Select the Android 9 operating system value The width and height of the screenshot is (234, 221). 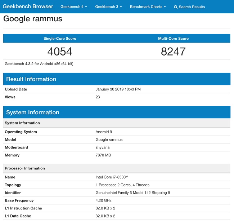point(104,132)
